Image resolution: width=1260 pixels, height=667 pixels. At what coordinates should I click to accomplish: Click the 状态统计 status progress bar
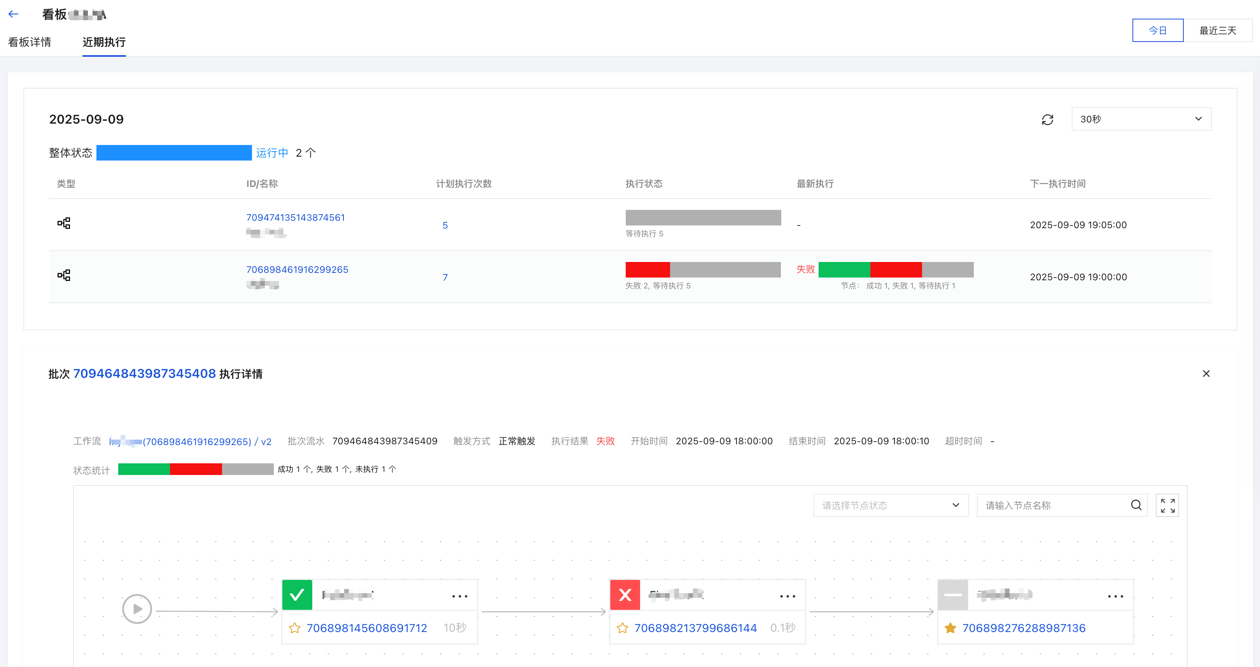[196, 469]
